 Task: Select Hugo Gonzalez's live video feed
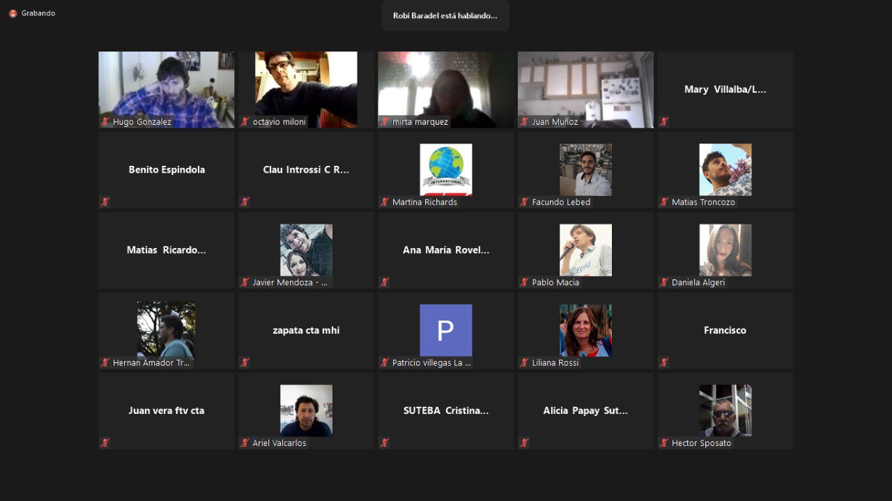(167, 89)
